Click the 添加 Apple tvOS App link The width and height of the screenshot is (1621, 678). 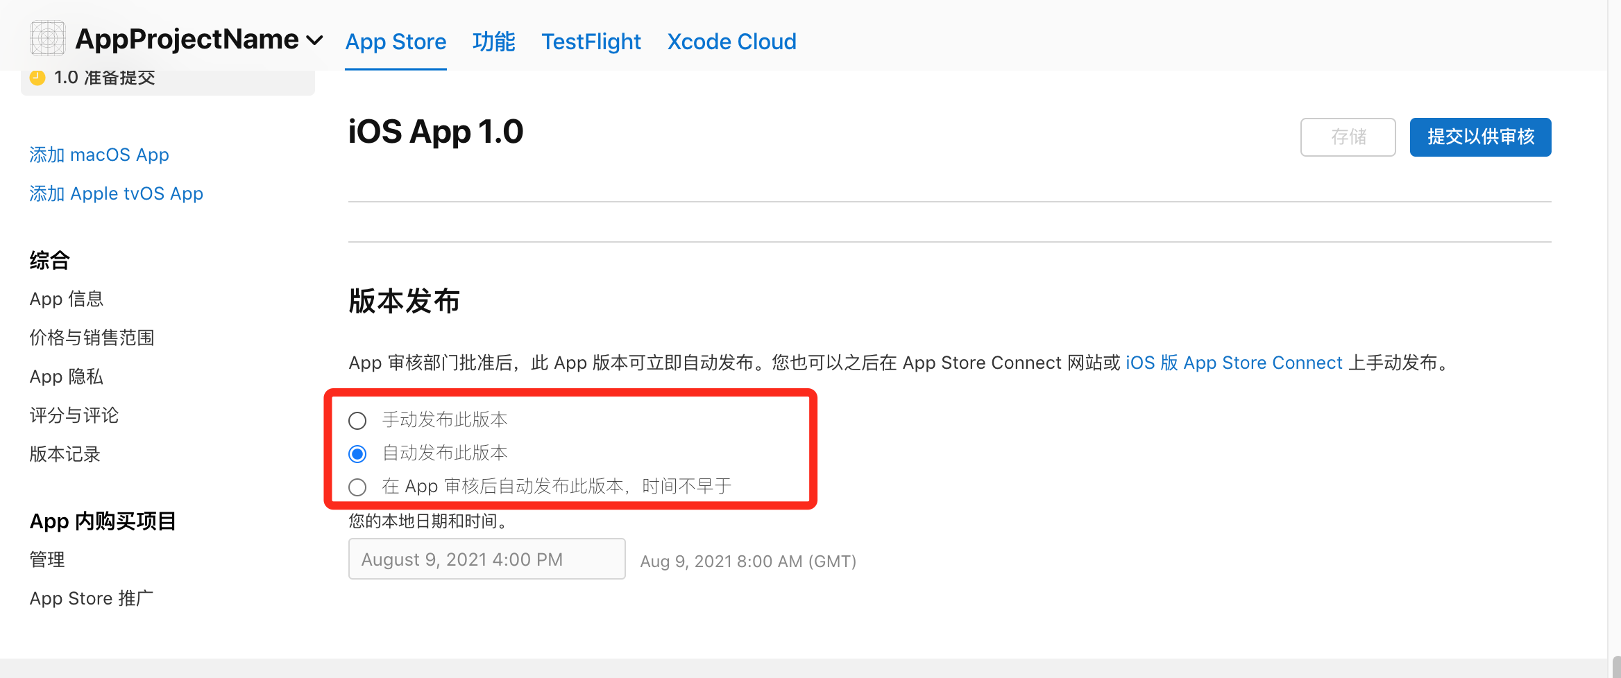pos(116,193)
